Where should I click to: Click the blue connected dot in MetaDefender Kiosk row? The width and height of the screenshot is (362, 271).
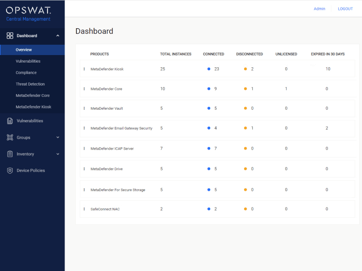(x=209, y=69)
